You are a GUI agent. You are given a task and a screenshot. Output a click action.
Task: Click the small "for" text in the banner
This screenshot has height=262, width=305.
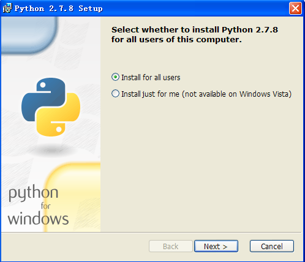point(45,206)
